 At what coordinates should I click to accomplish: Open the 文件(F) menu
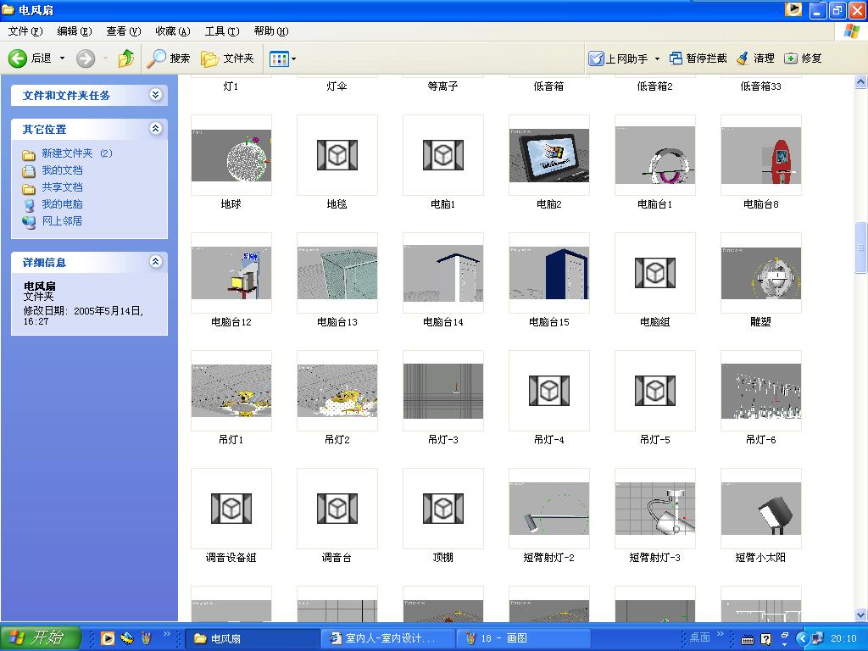pyautogui.click(x=25, y=31)
